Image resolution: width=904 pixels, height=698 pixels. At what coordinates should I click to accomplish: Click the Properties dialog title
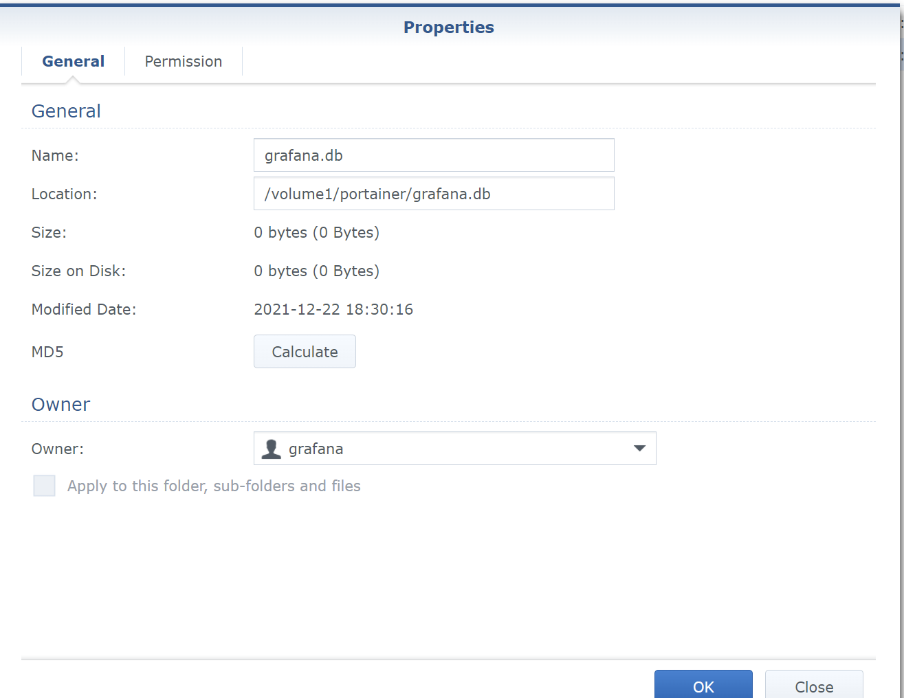[x=448, y=27]
